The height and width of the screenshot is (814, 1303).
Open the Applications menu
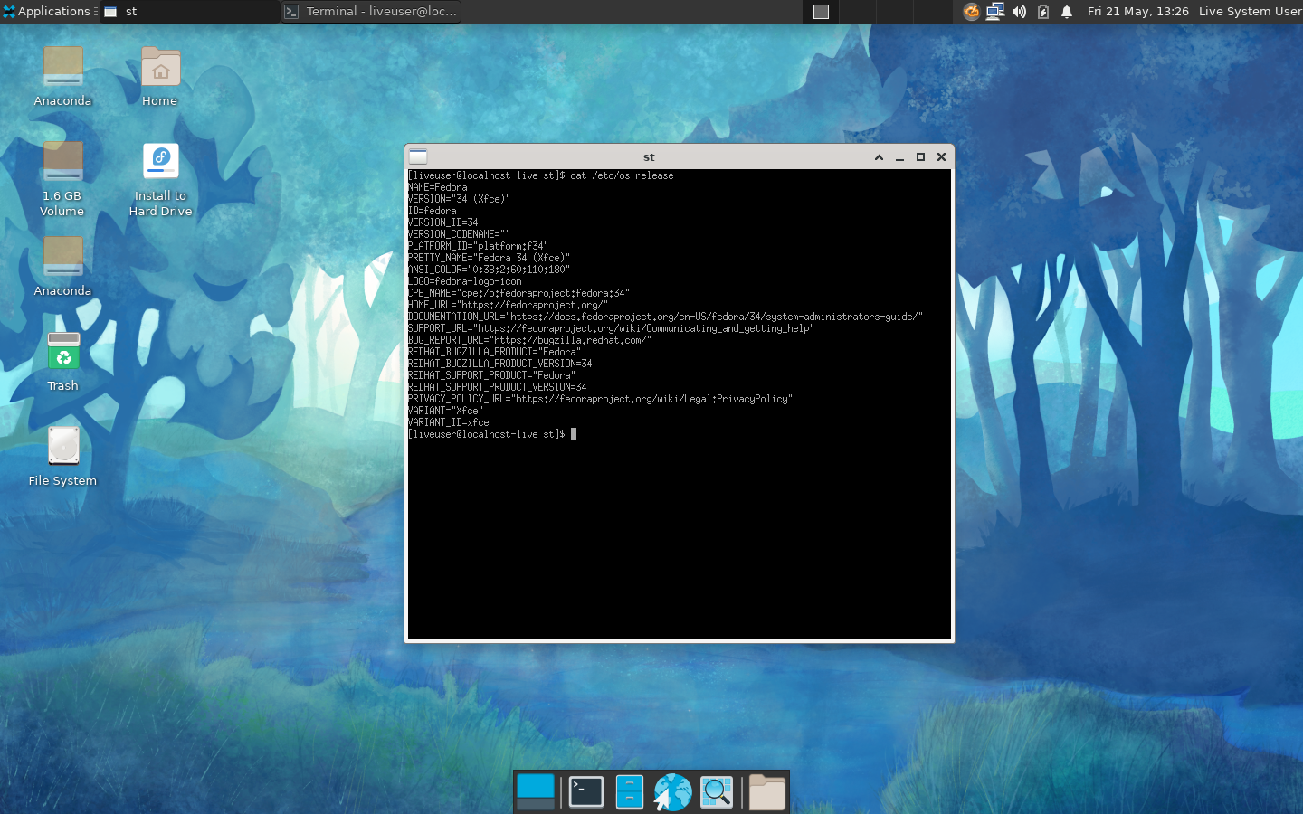[49, 12]
